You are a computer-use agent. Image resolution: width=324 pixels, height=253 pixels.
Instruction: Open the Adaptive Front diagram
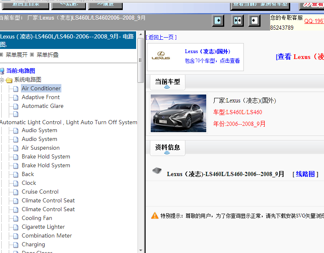40,97
